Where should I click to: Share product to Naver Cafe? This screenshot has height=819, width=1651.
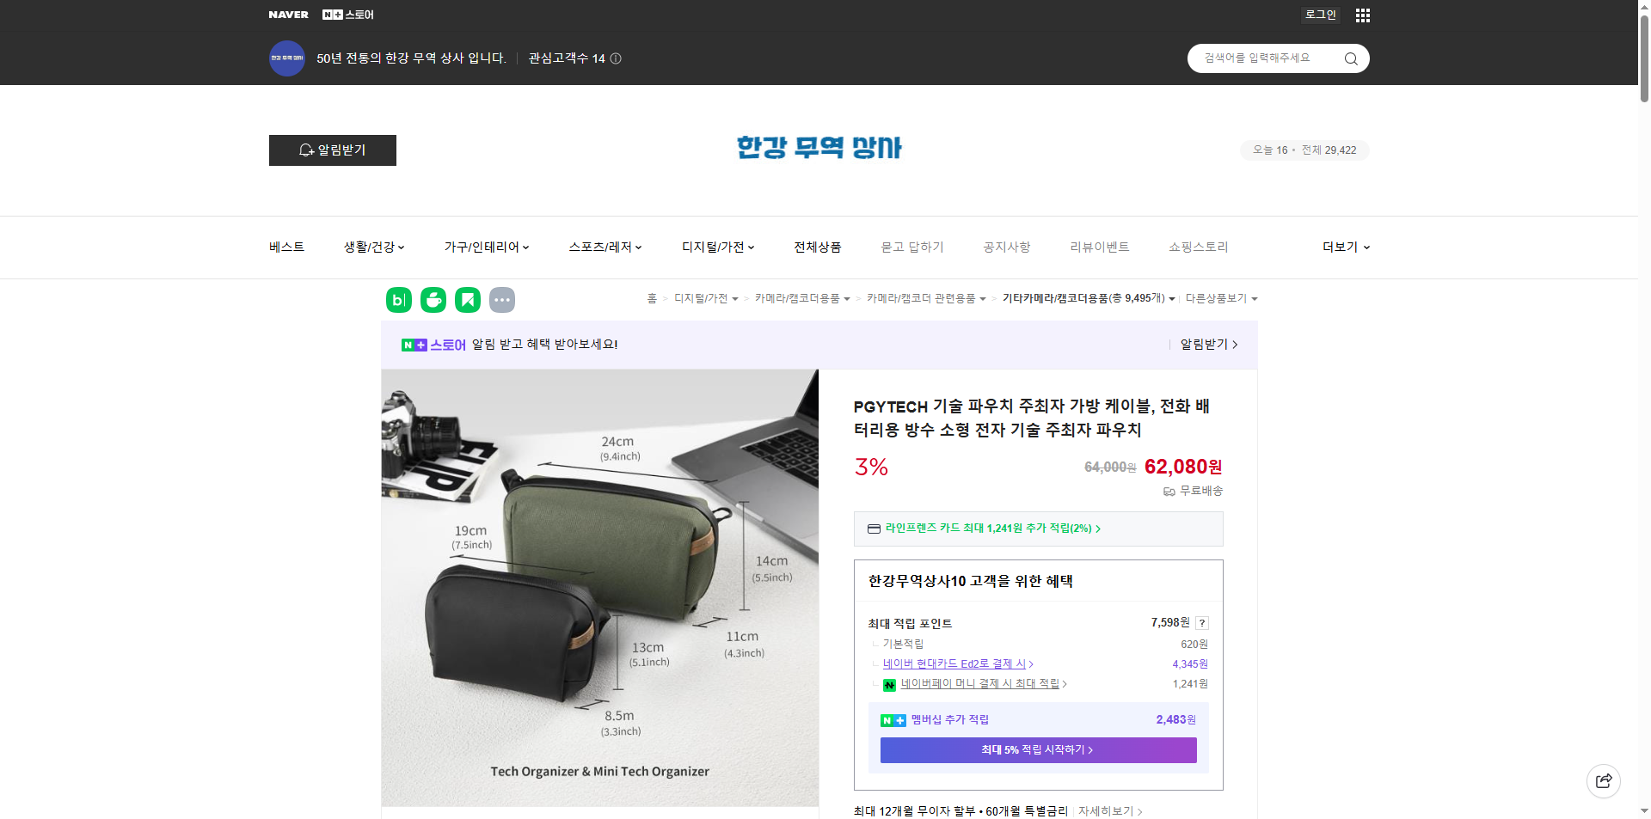433,299
